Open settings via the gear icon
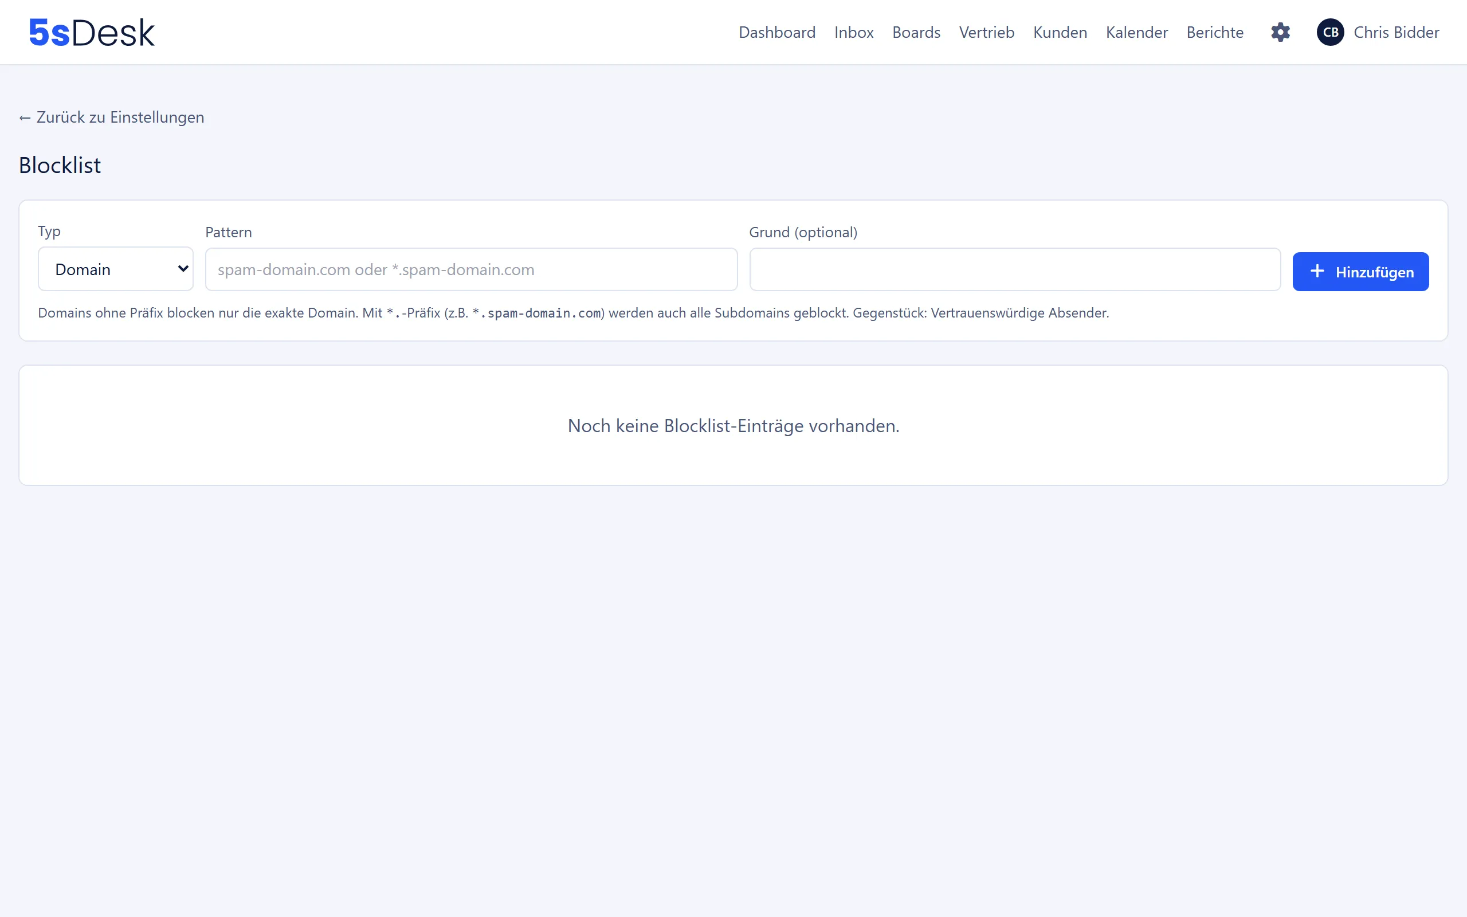The height and width of the screenshot is (917, 1467). click(x=1280, y=32)
